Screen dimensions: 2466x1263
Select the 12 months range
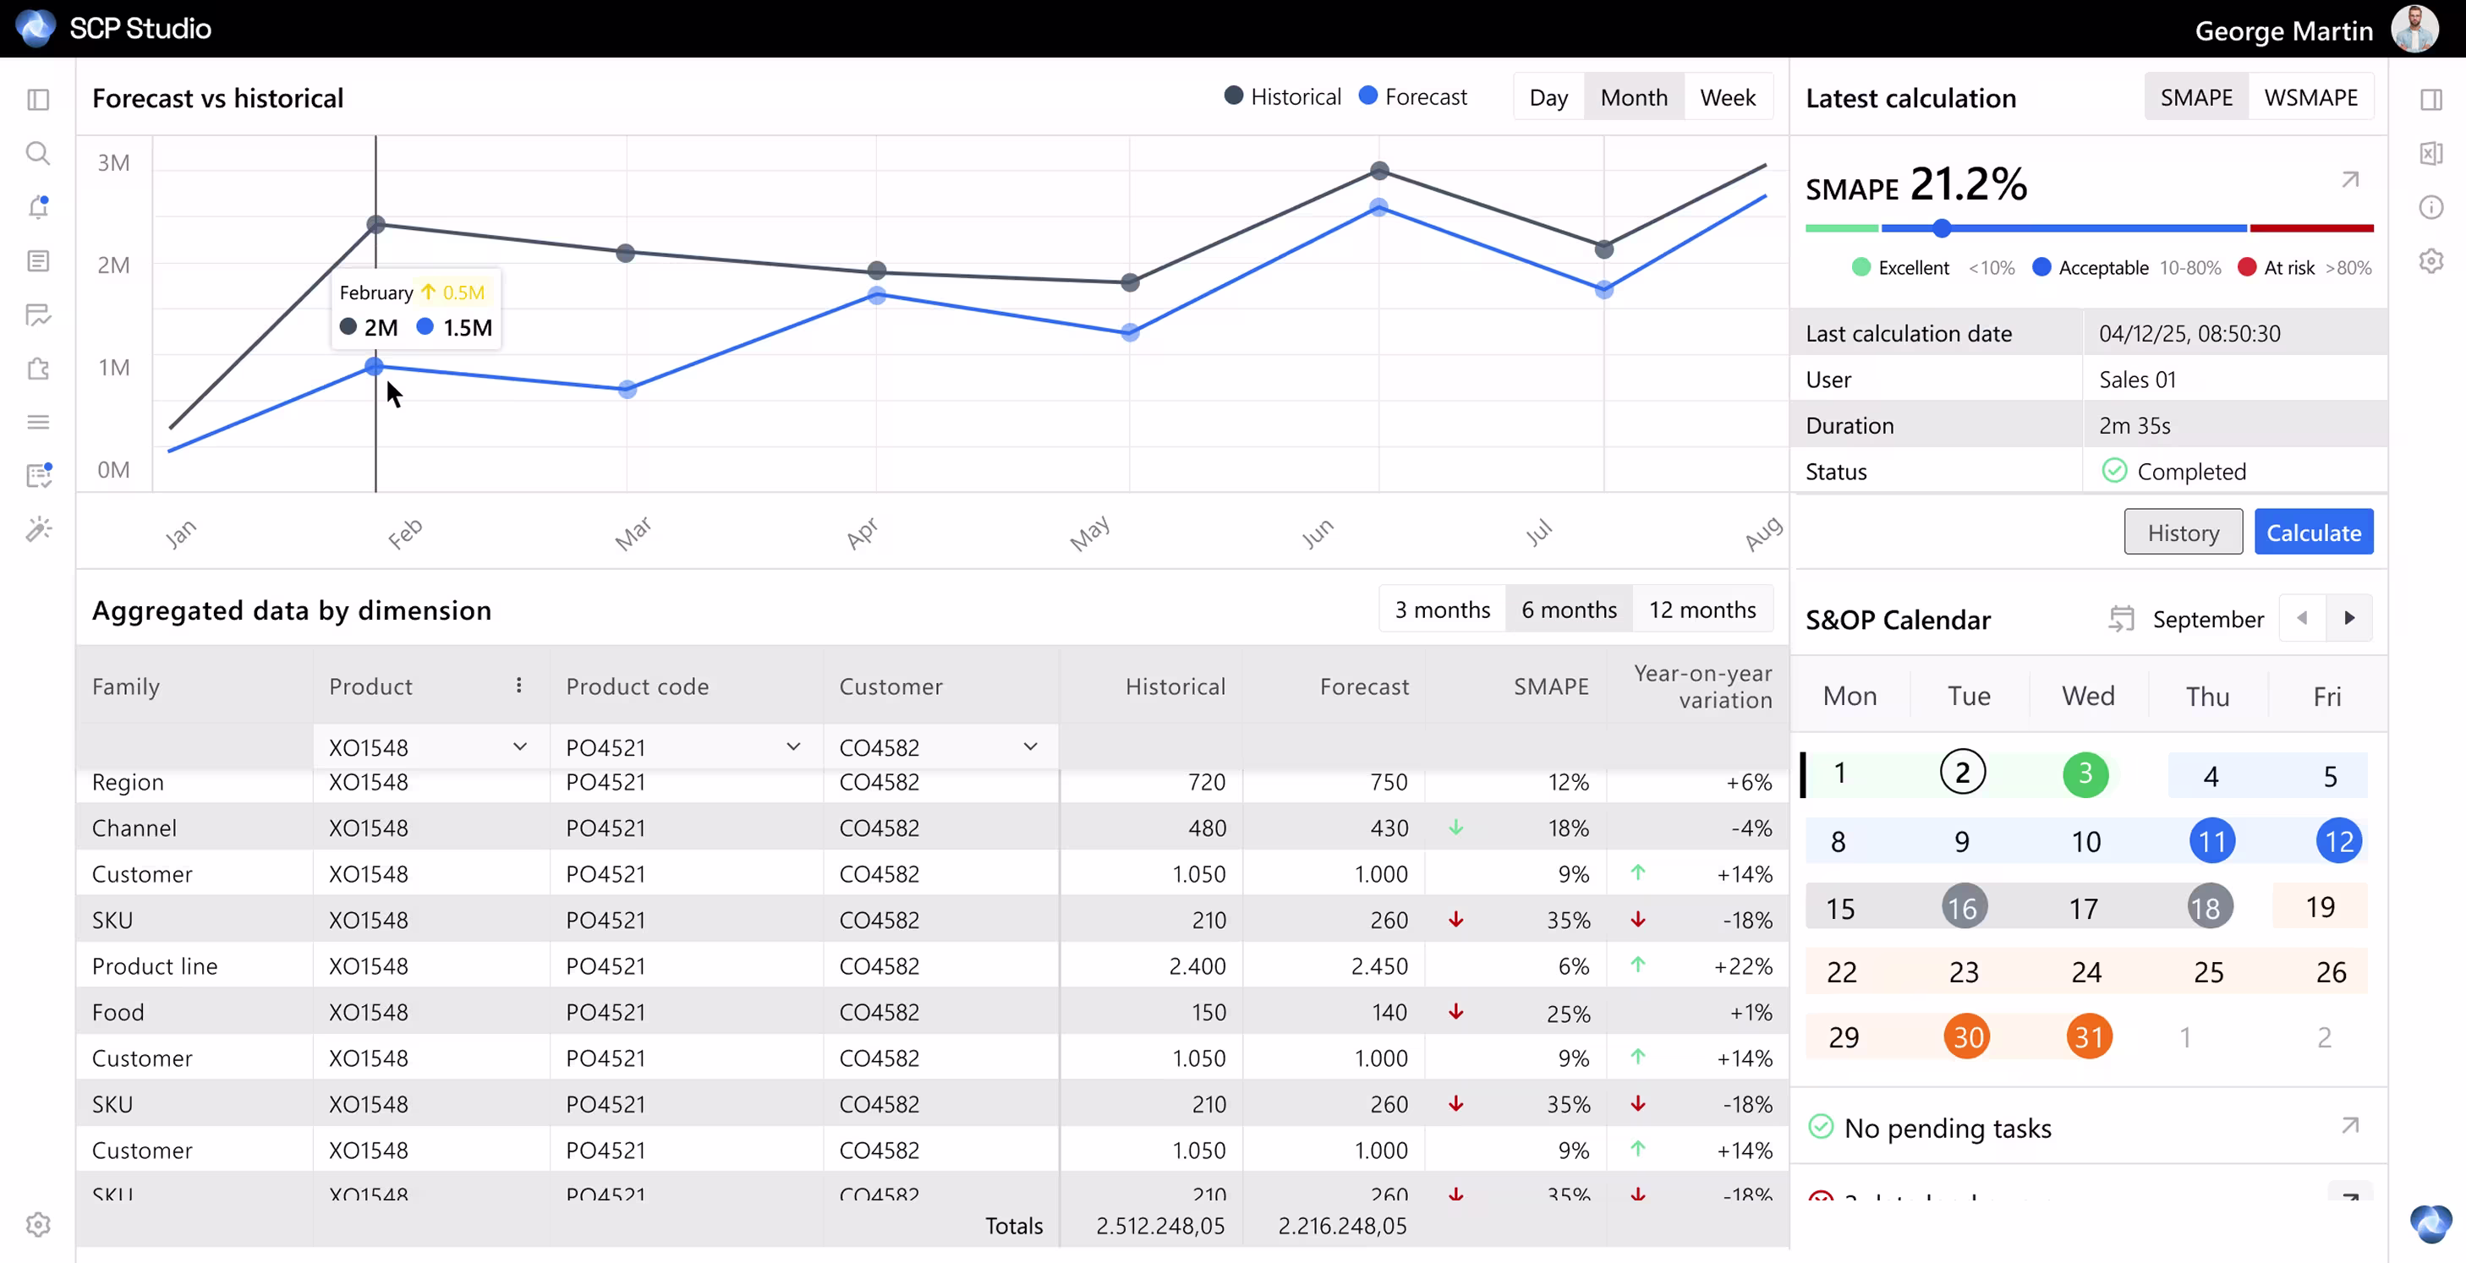(x=1702, y=610)
